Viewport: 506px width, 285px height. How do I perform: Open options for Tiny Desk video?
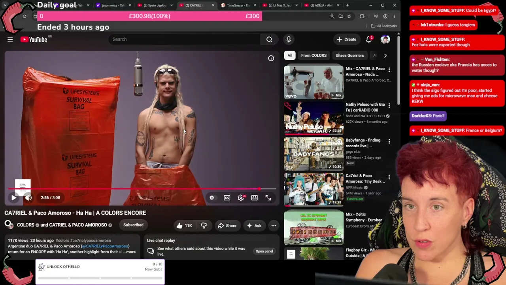tap(389, 177)
